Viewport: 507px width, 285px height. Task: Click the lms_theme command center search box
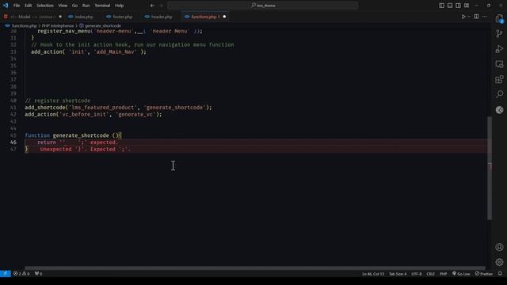point(263,6)
